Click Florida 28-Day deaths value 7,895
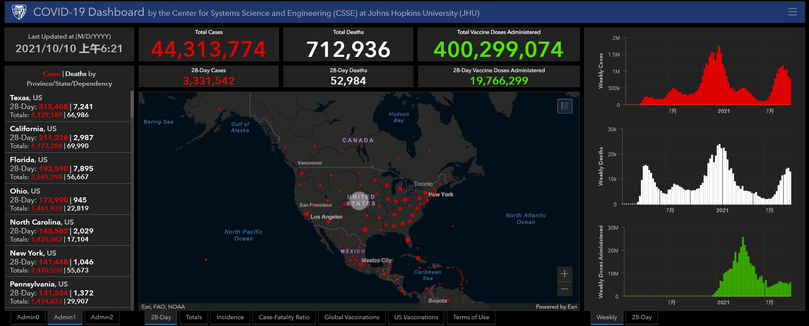The height and width of the screenshot is (326, 809). pos(83,169)
